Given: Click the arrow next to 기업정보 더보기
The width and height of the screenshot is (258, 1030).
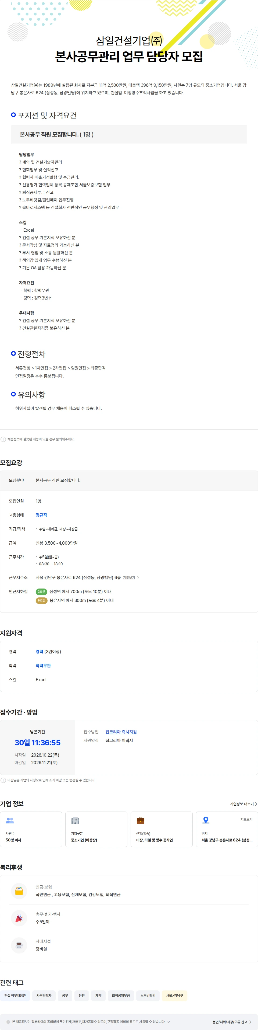Looking at the screenshot, I should [x=256, y=804].
